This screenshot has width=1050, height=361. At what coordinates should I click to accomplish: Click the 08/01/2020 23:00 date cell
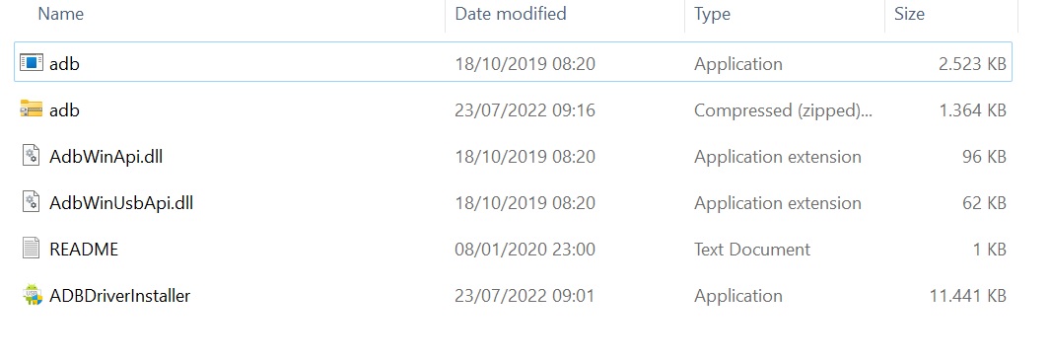tap(525, 250)
